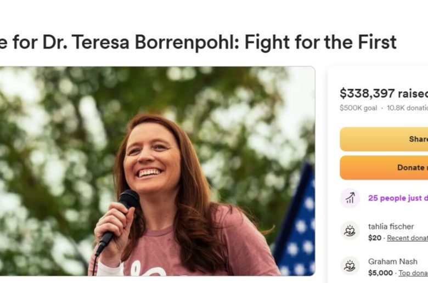Click the $5,000 donation amount
The width and height of the screenshot is (428, 283).
coord(380,273)
